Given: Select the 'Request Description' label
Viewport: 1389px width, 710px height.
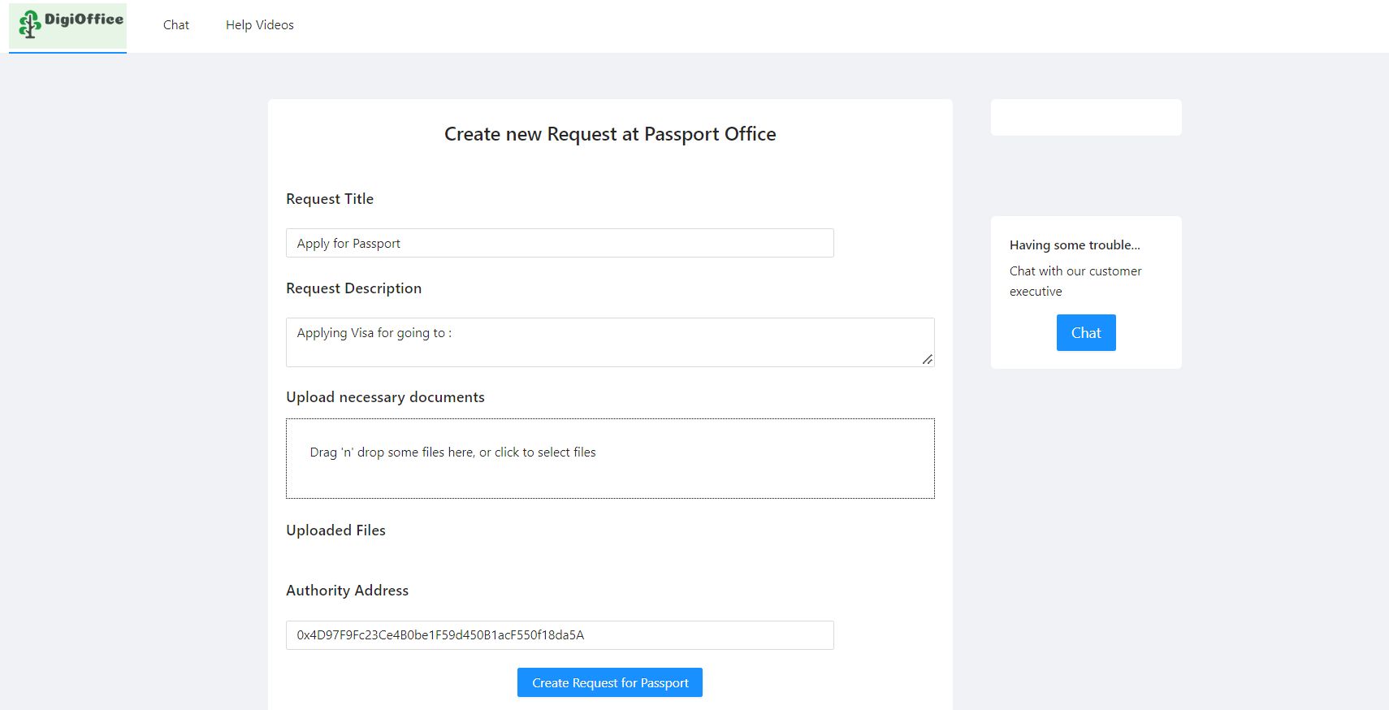Looking at the screenshot, I should click(354, 288).
